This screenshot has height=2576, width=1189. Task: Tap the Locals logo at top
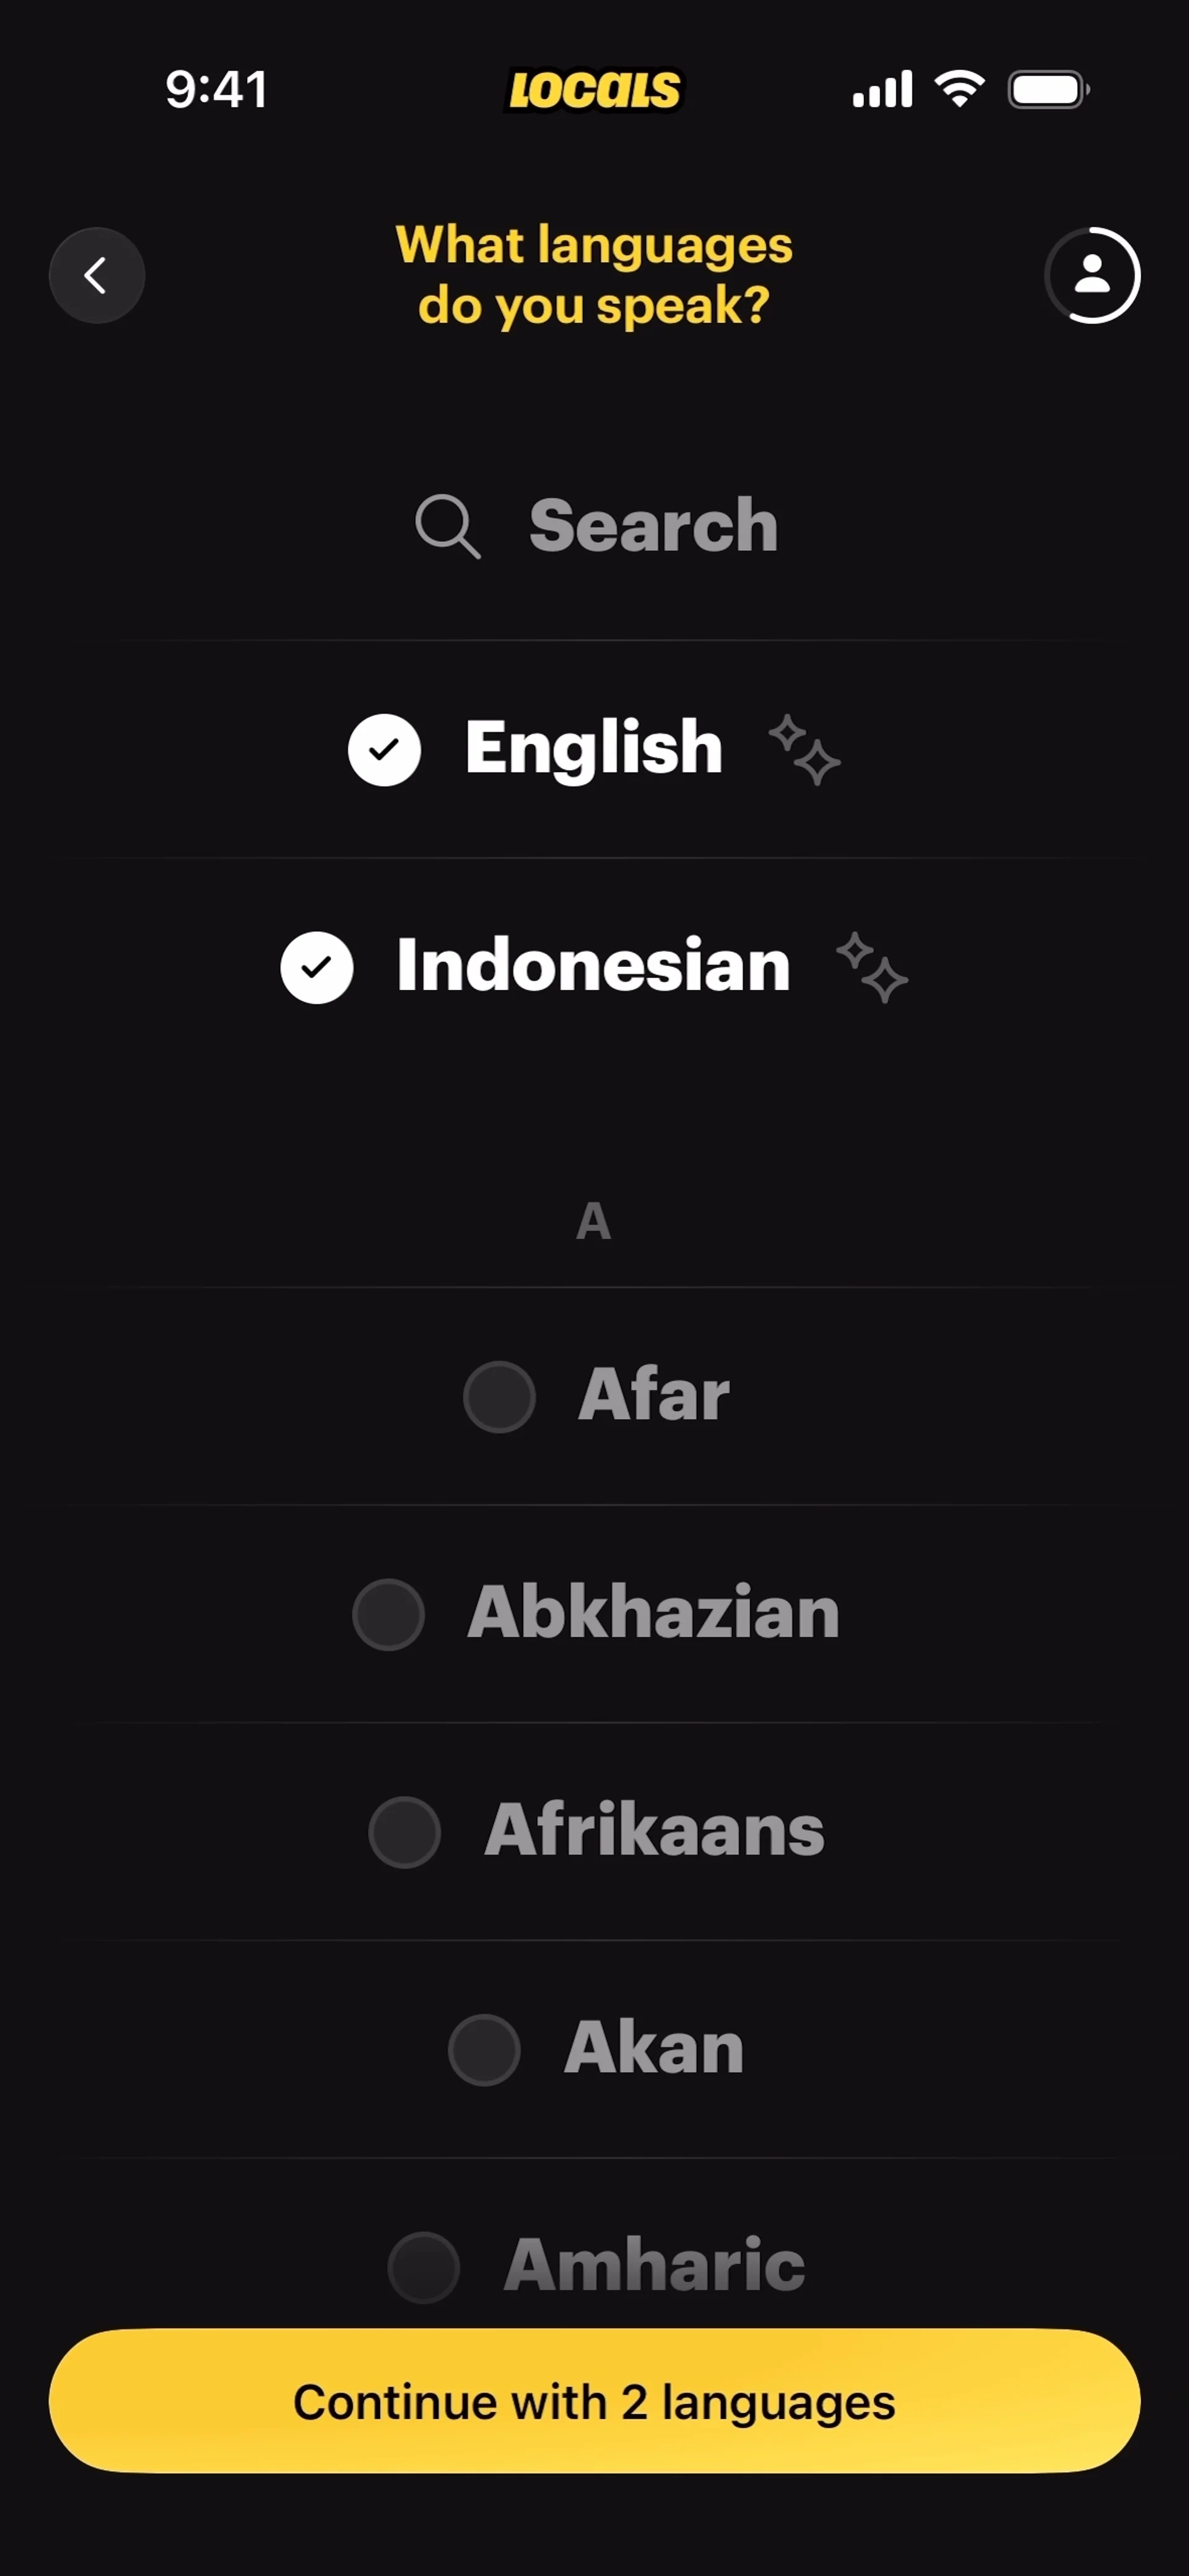click(x=595, y=90)
